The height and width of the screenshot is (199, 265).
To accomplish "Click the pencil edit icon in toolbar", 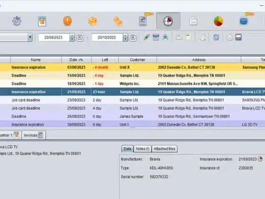I will coord(147,37).
